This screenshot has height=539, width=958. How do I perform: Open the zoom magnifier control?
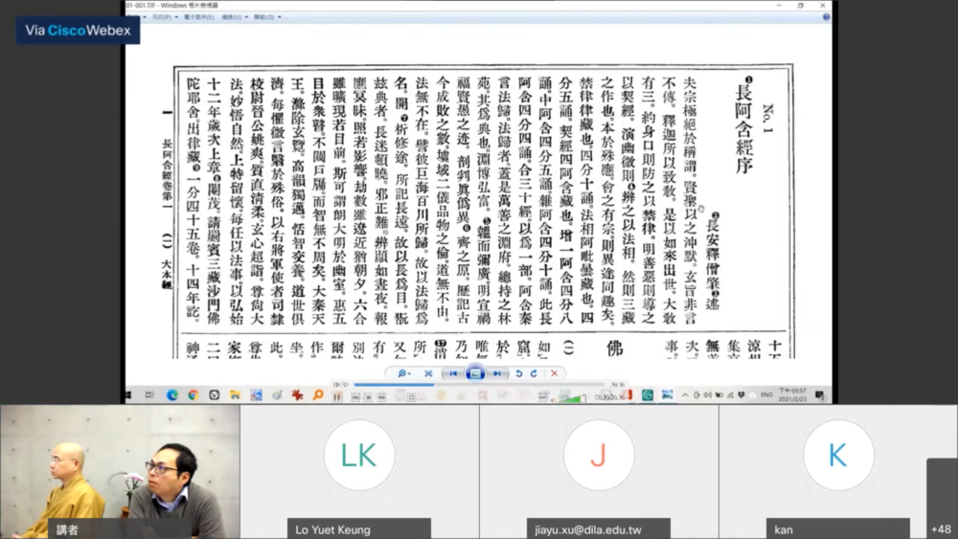(404, 373)
